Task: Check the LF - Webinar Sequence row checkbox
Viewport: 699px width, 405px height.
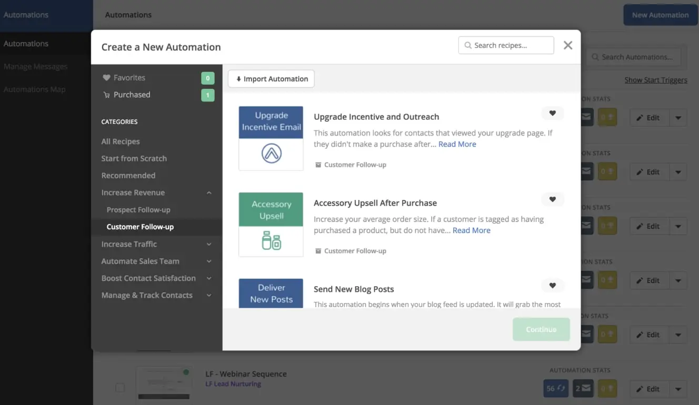Action: [120, 388]
